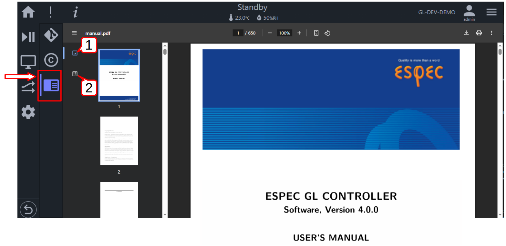Rotate the PDF counterclockwise

click(x=327, y=33)
